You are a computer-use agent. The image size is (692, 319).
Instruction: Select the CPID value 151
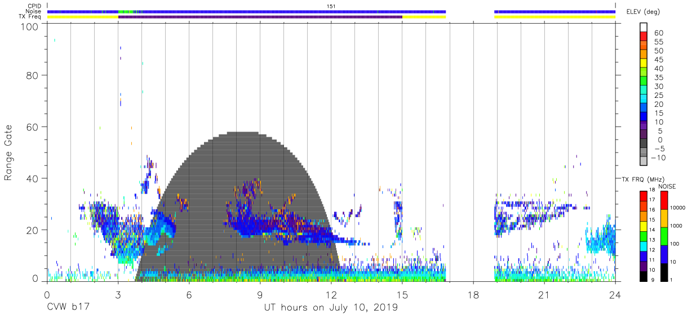(x=331, y=6)
